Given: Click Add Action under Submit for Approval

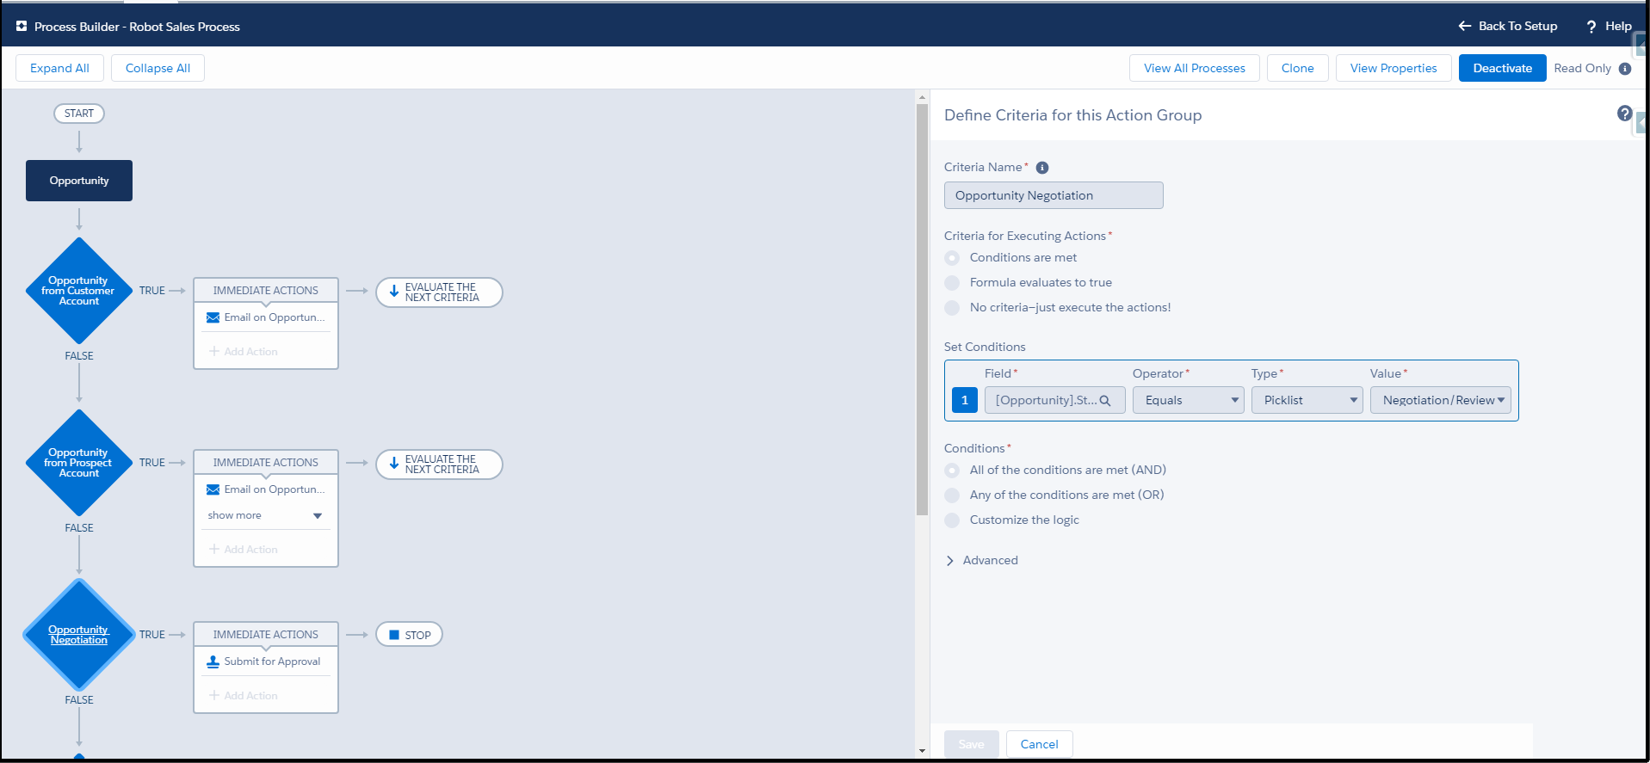Looking at the screenshot, I should click(x=244, y=696).
